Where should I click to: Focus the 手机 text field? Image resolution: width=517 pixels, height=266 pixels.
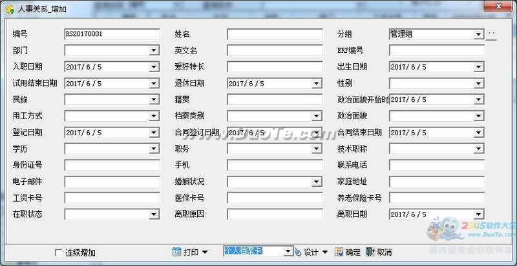[274, 165]
